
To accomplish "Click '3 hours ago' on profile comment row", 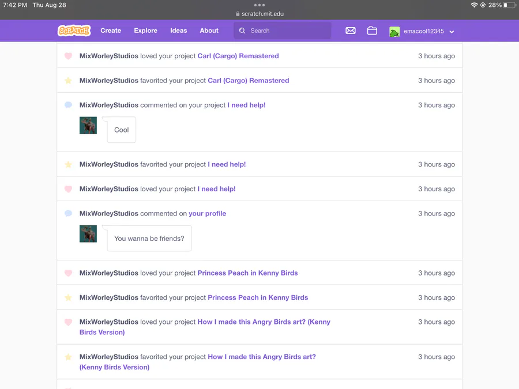I will tap(437, 213).
